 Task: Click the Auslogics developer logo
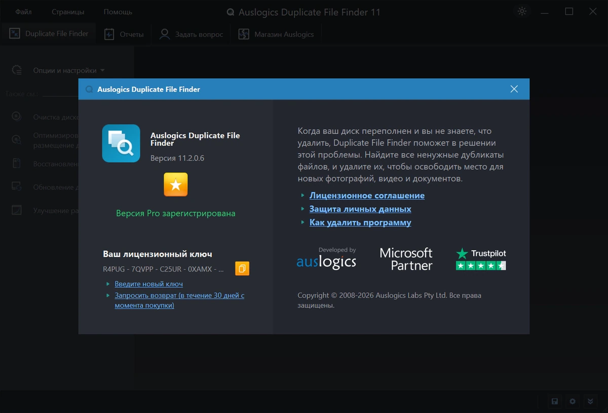pyautogui.click(x=326, y=258)
